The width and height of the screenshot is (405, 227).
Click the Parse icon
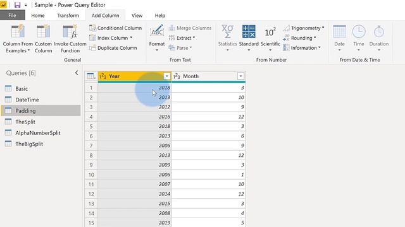click(x=171, y=48)
